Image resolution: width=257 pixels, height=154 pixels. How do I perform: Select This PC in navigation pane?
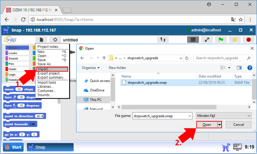(x=93, y=100)
